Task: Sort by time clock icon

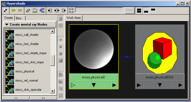Action: pyautogui.click(x=60, y=89)
